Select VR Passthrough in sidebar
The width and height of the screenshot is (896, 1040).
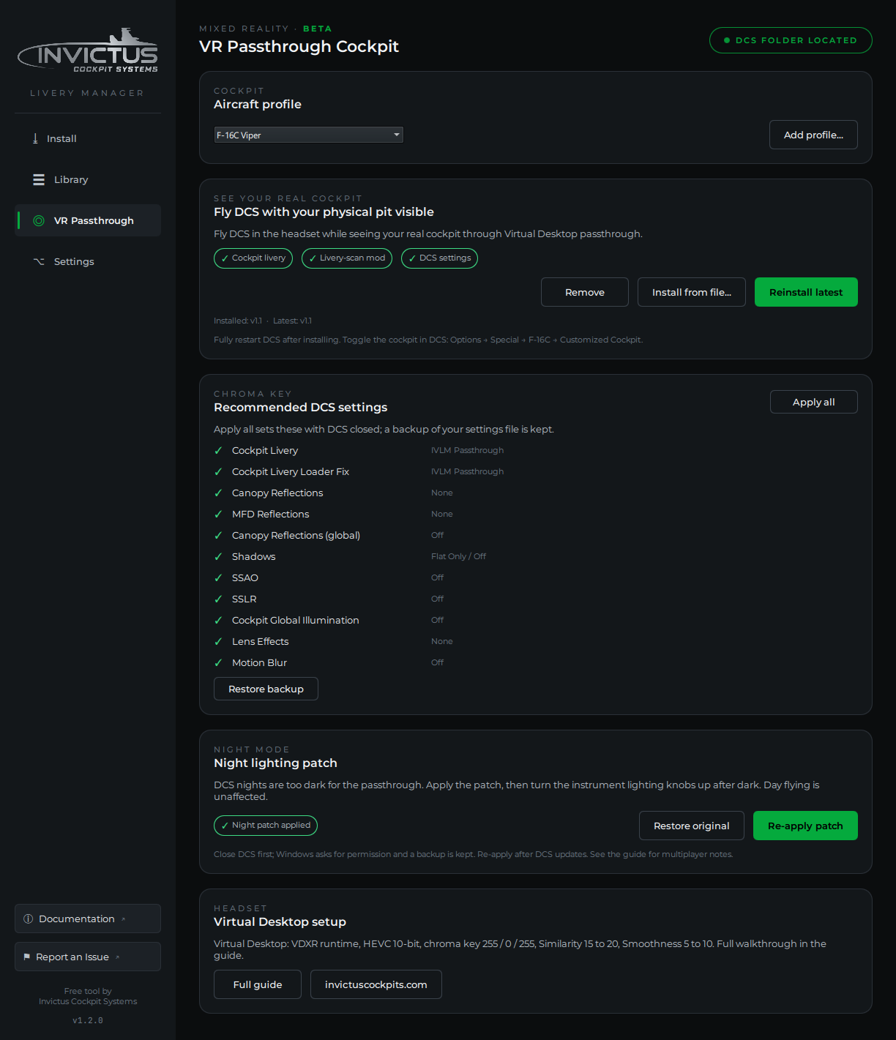pos(88,220)
